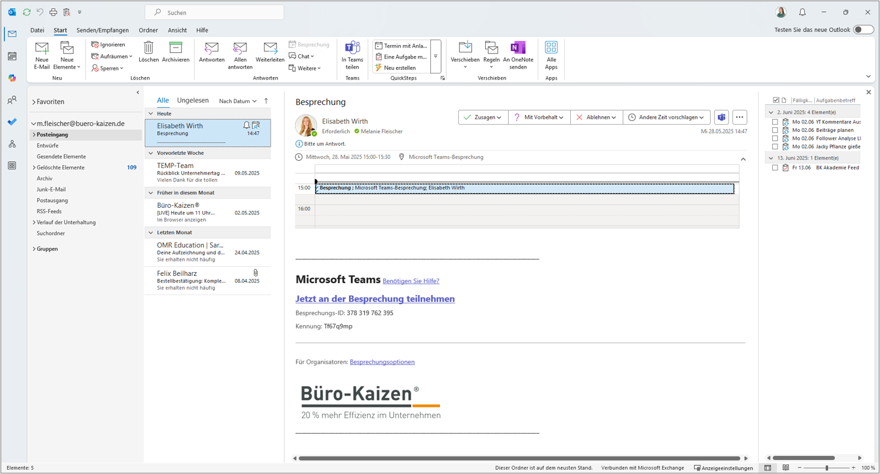
Task: Open Copilot icon in left sidebar
Action: tap(12, 78)
